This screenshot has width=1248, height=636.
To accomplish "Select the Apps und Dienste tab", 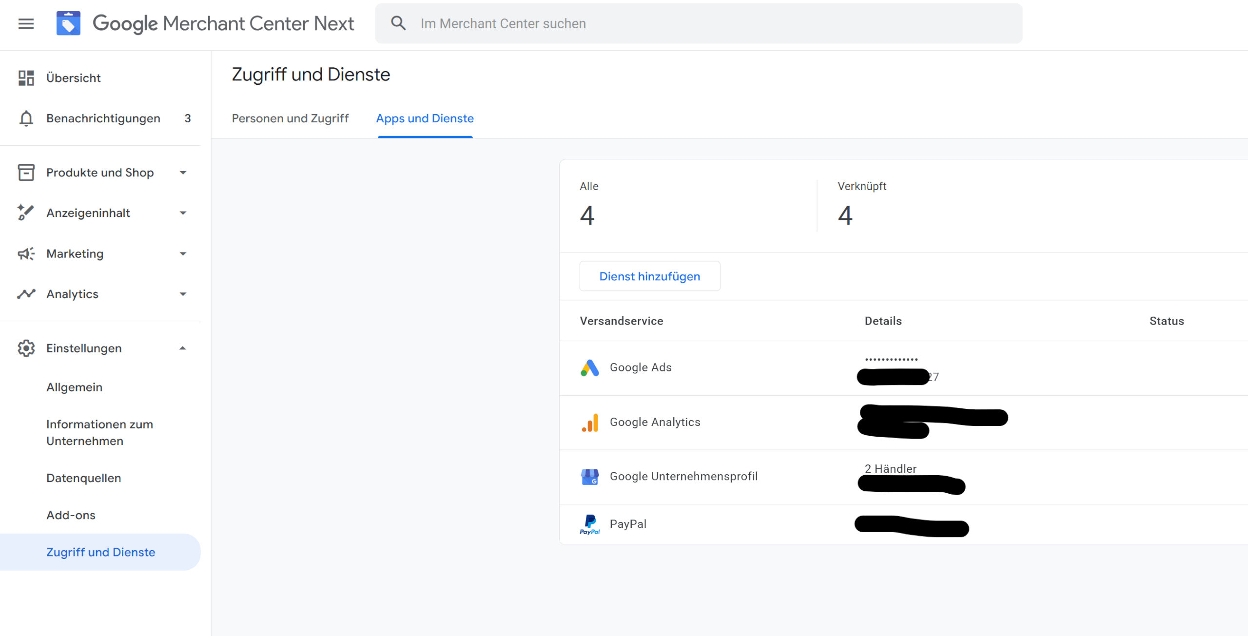I will pyautogui.click(x=424, y=118).
